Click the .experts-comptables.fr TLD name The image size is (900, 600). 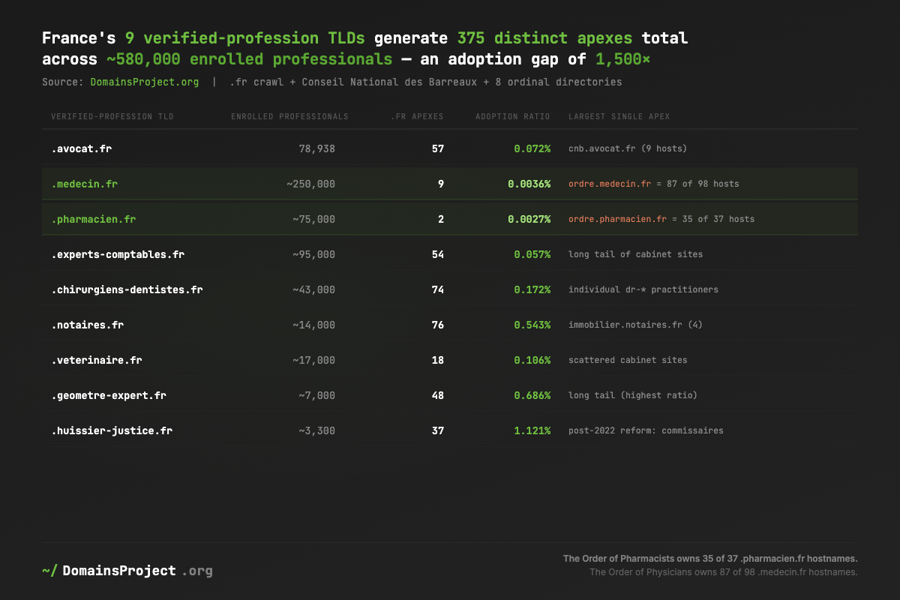coord(118,254)
